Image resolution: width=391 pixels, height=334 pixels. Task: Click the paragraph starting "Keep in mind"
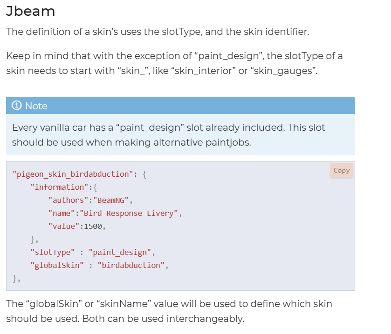point(174,63)
